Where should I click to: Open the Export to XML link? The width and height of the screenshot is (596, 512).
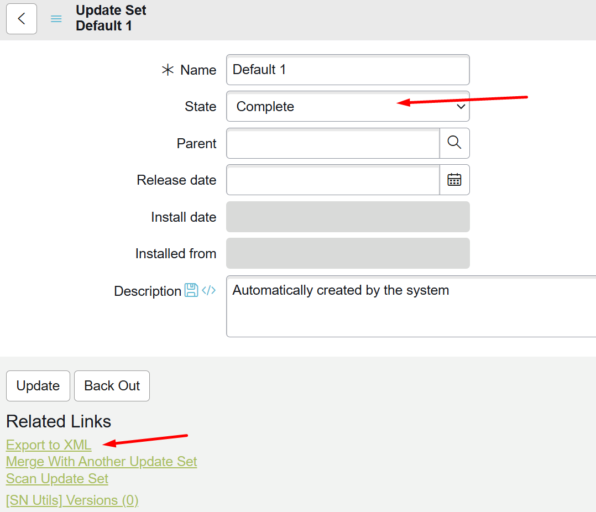click(x=49, y=445)
